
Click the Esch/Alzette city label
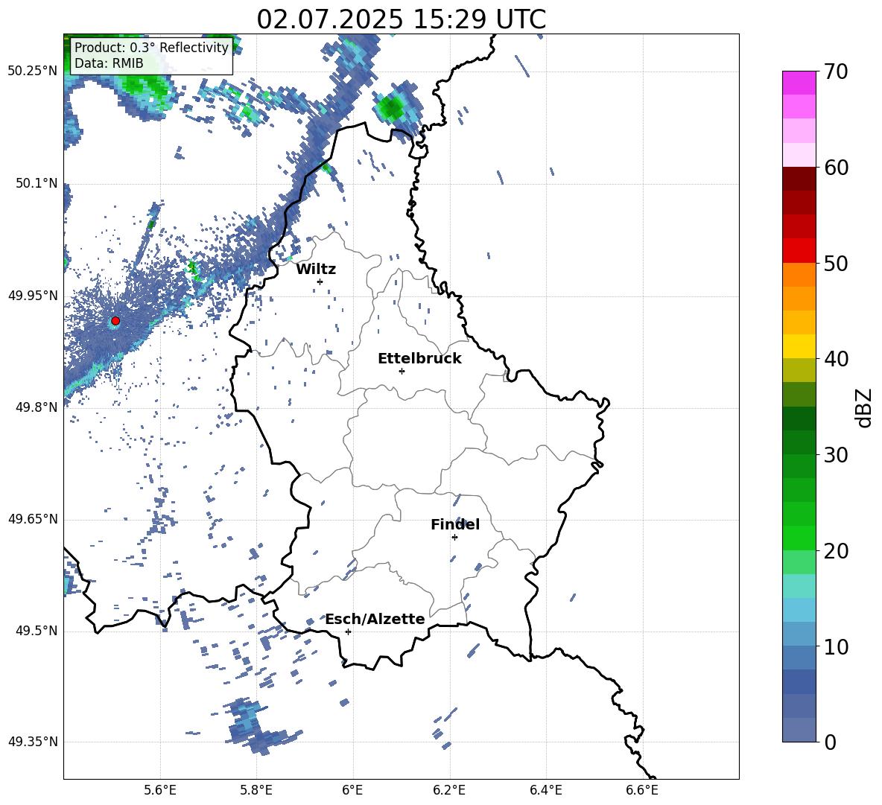click(x=375, y=619)
